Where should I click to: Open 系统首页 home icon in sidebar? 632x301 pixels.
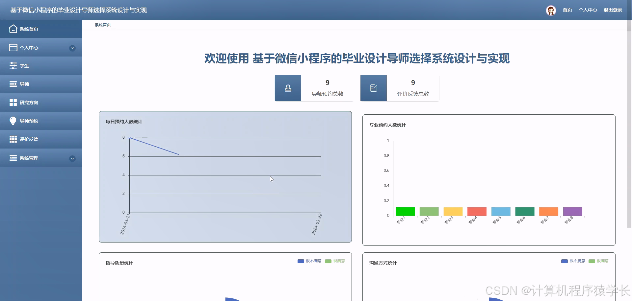13,29
